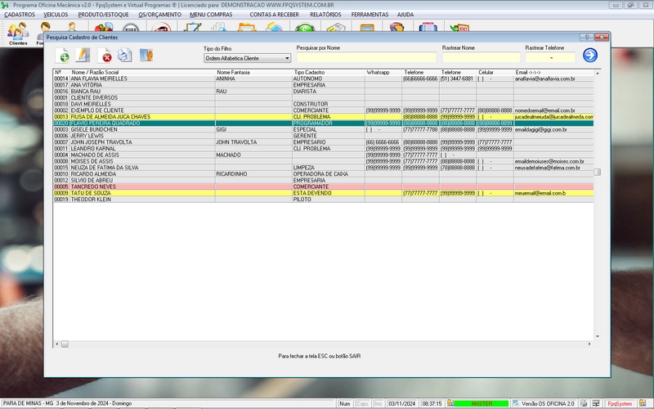Screen dimensions: 654x409
Task: Delete client with red X icon
Action: (105, 55)
